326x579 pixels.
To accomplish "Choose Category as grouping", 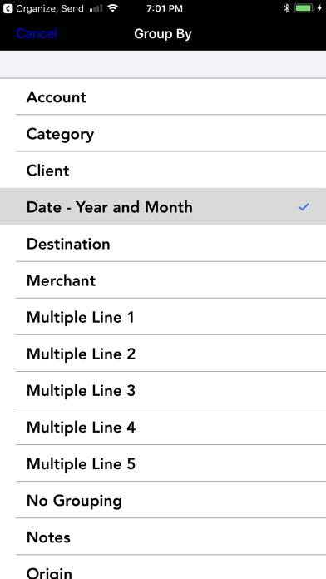I will point(163,134).
